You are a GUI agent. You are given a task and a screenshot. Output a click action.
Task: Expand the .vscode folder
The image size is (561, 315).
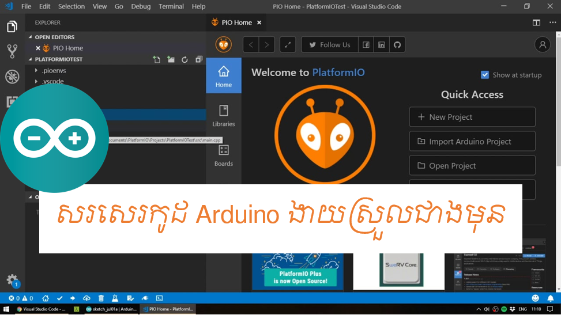pos(36,81)
